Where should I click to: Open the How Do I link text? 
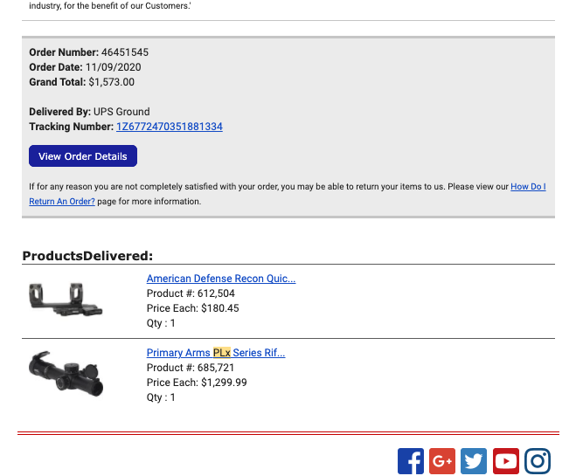click(528, 187)
